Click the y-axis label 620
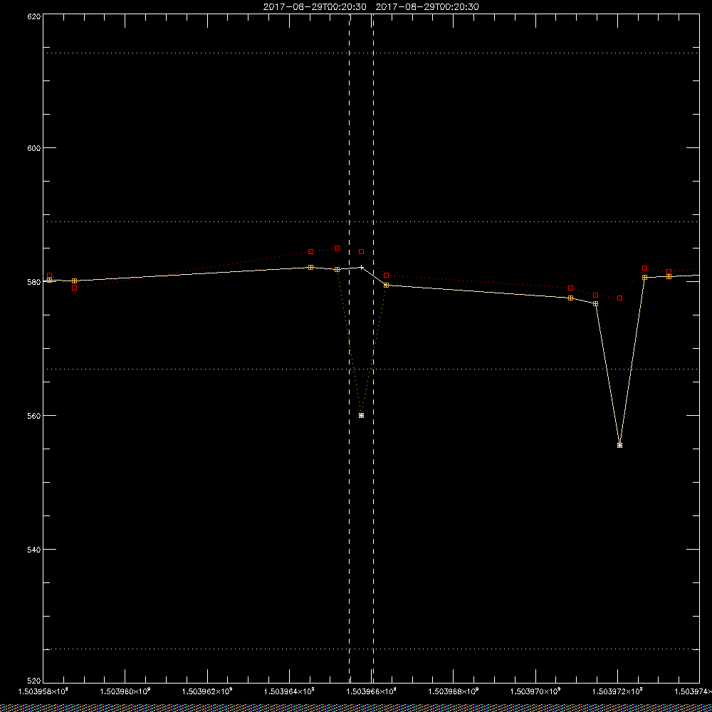The width and height of the screenshot is (712, 712). point(34,16)
